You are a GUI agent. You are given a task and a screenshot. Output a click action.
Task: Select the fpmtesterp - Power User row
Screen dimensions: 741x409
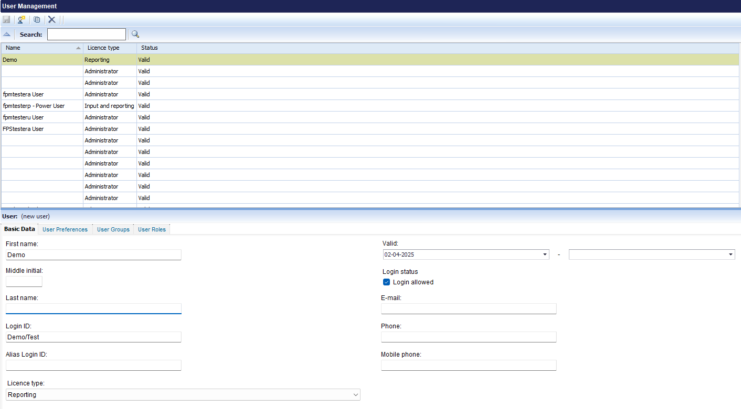click(x=370, y=106)
